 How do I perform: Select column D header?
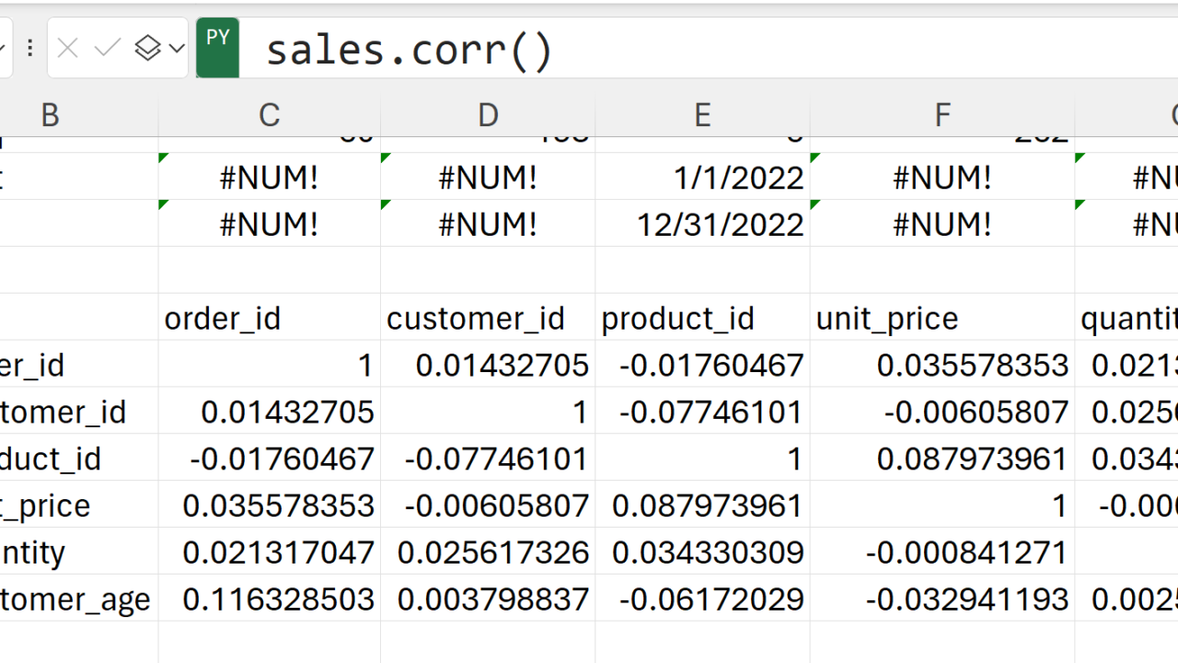point(488,115)
